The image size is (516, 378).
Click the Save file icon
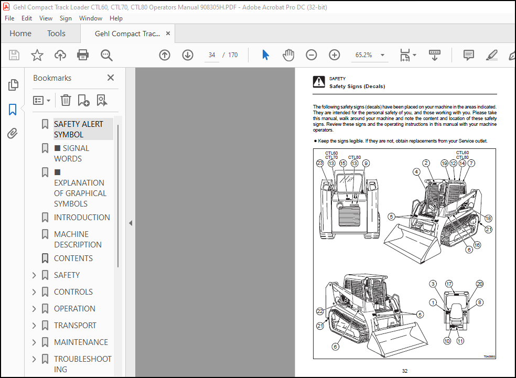pyautogui.click(x=14, y=55)
